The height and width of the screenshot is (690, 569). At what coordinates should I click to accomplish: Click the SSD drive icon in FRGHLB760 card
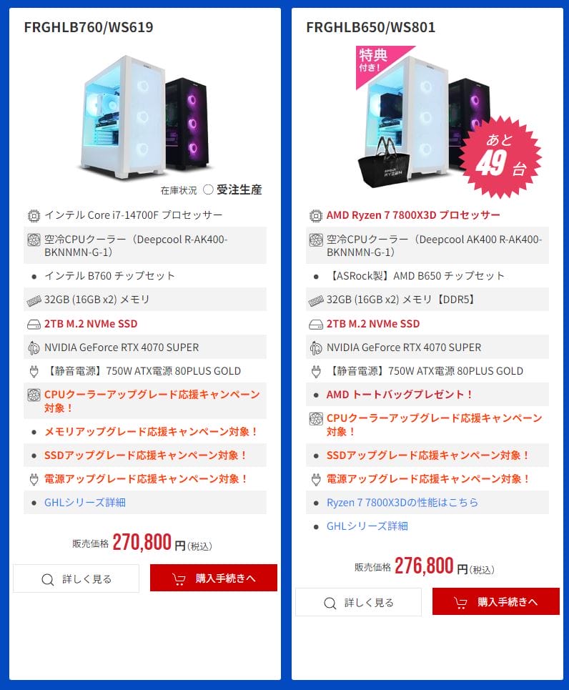click(x=34, y=325)
